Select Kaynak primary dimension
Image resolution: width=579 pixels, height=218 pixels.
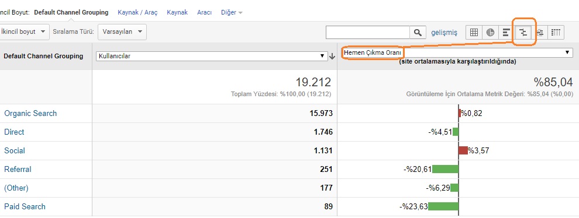click(177, 12)
